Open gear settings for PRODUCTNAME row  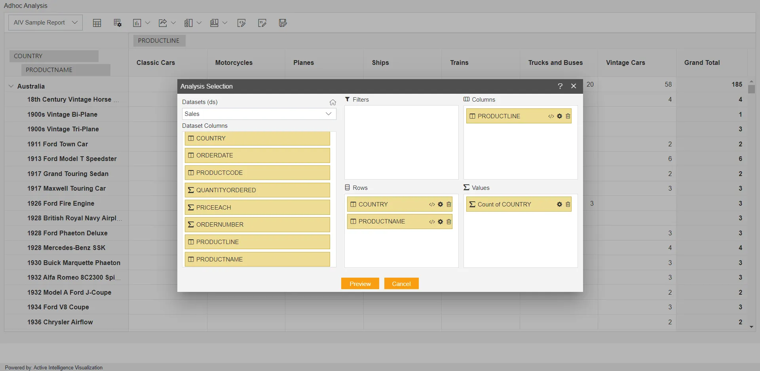(440, 222)
